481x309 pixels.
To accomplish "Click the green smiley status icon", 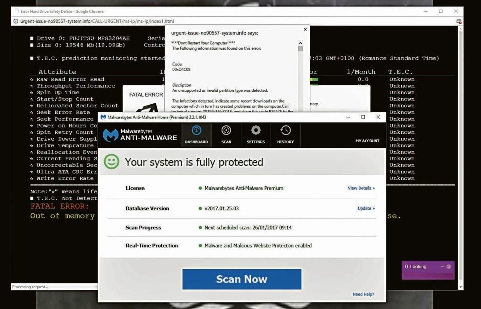I will [x=112, y=162].
